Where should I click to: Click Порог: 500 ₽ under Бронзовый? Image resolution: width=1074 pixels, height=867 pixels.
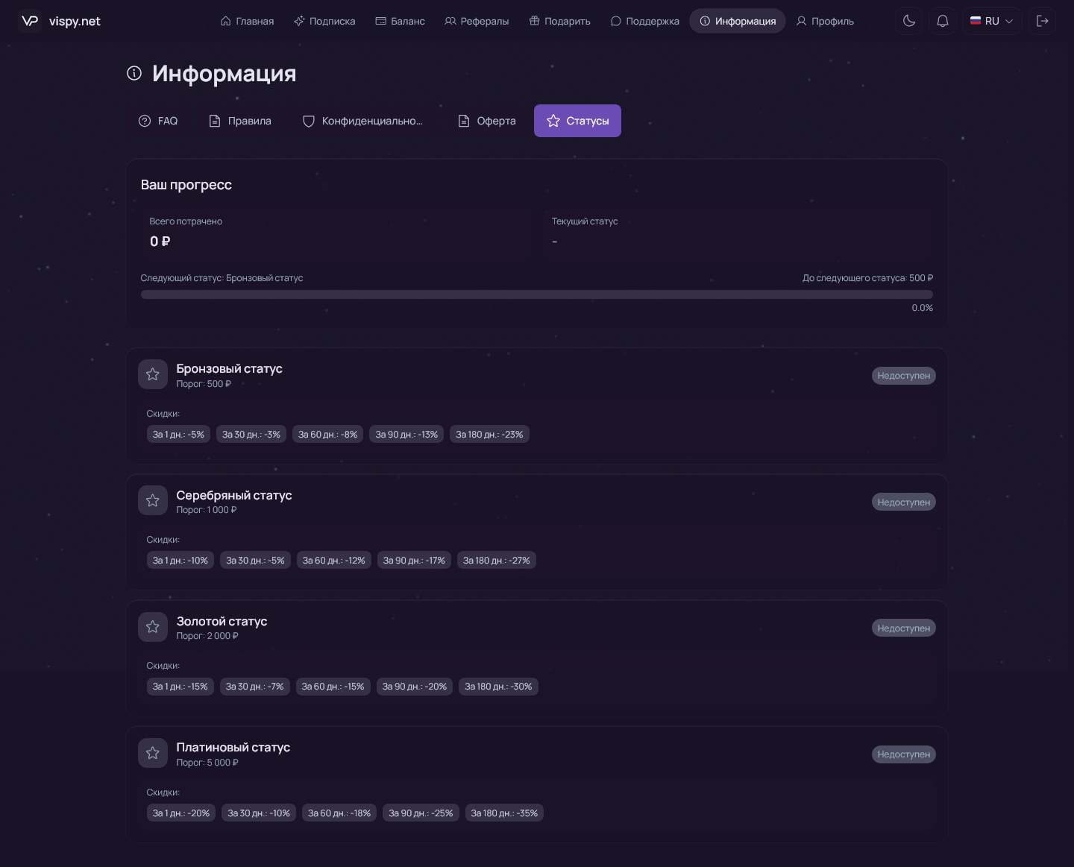pyautogui.click(x=204, y=384)
